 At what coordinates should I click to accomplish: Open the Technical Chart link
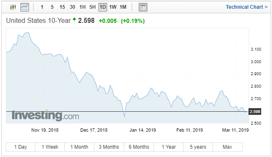(x=247, y=7)
